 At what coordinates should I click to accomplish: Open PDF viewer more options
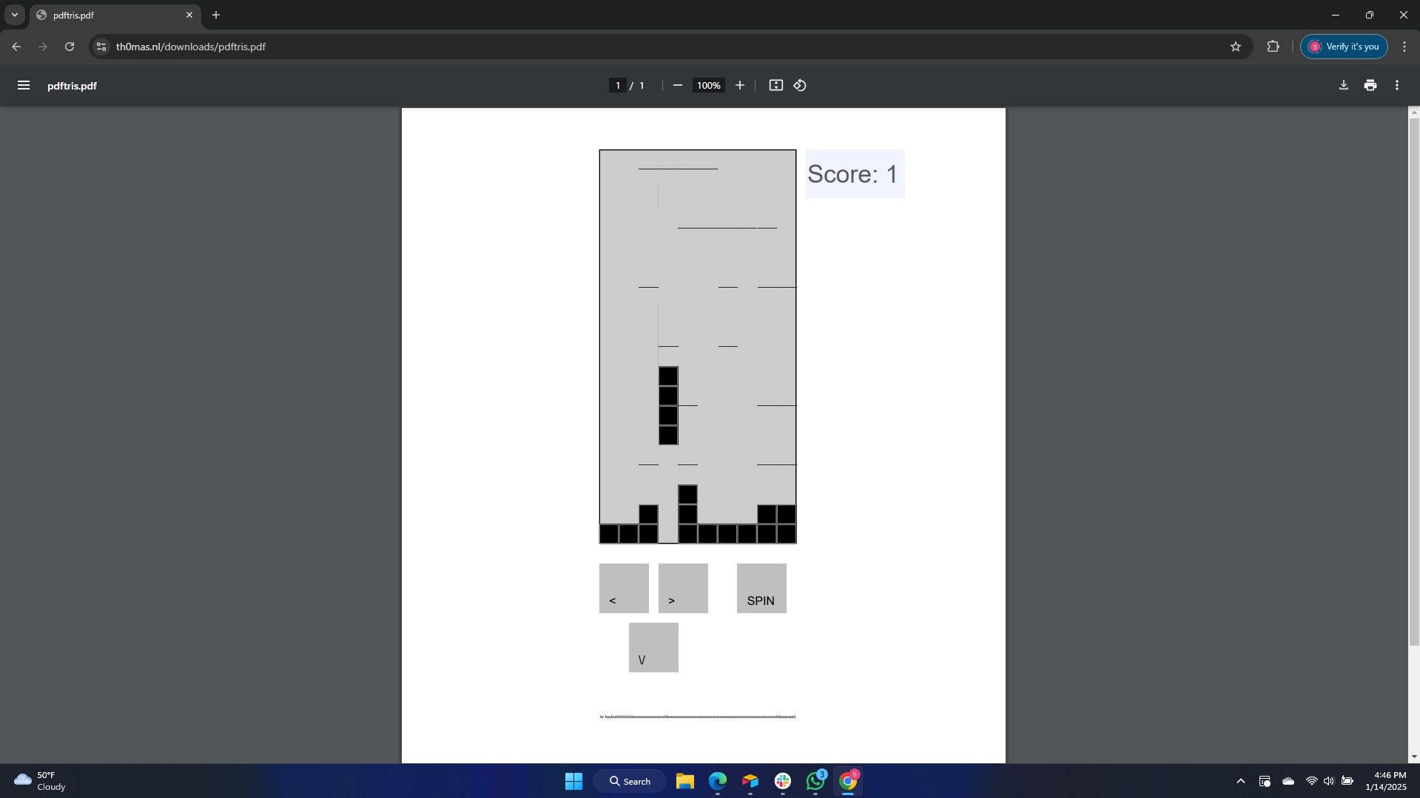click(1396, 85)
